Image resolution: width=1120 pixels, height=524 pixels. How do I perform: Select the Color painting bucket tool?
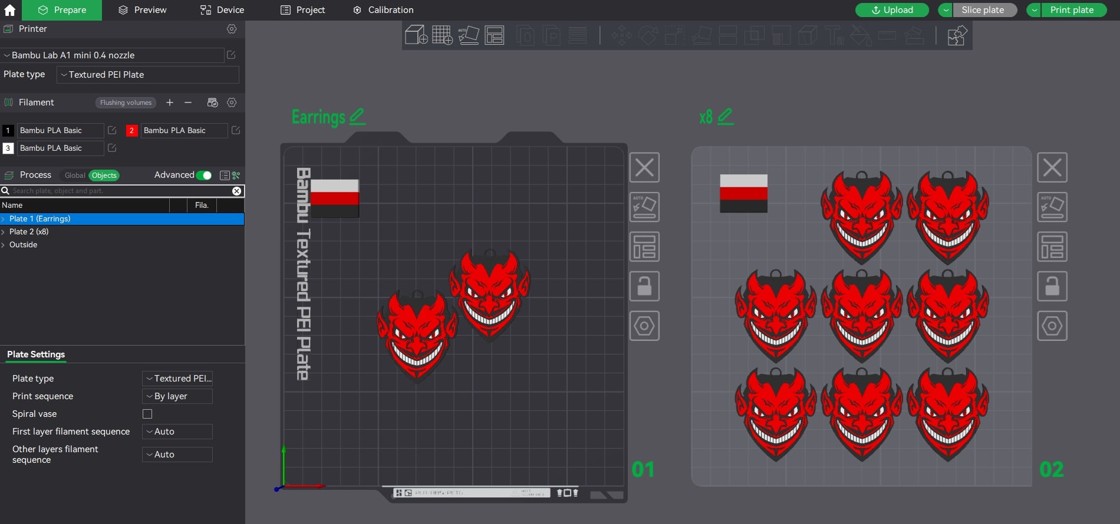[x=861, y=35]
